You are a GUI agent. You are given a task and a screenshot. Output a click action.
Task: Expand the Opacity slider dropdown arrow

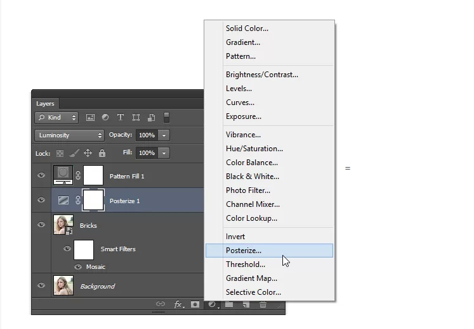[x=164, y=135]
